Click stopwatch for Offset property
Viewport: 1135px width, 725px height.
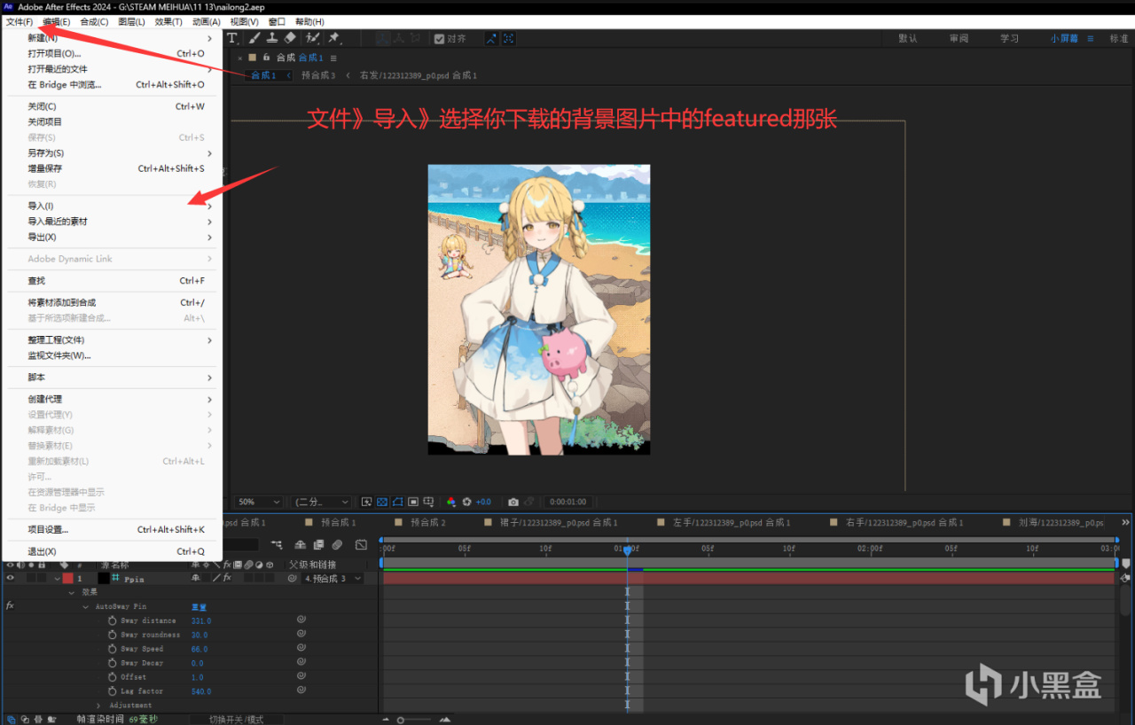(x=113, y=677)
